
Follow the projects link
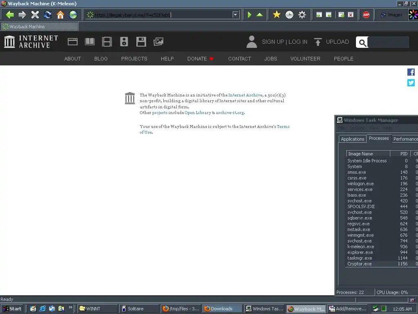click(160, 113)
